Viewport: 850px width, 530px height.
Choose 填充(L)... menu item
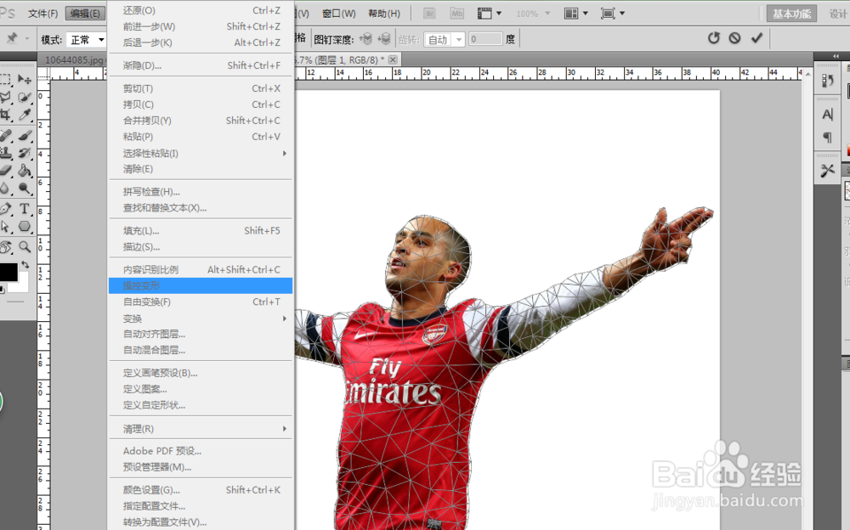click(x=201, y=231)
